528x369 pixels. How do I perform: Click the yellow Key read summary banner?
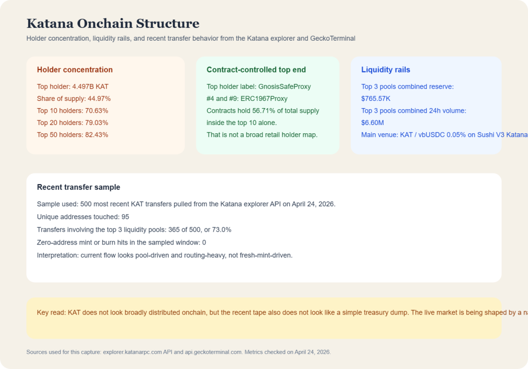[x=263, y=318]
